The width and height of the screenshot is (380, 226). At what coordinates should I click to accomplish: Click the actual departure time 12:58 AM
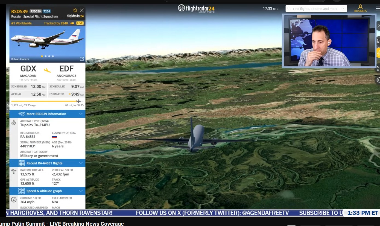click(38, 94)
